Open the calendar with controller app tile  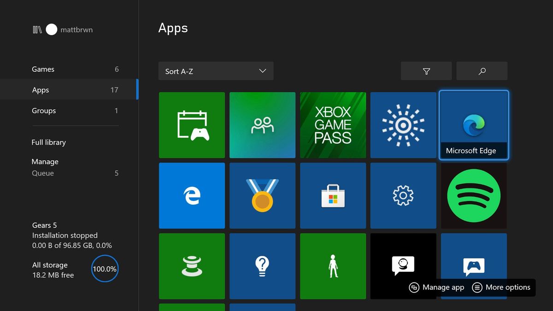pos(192,125)
